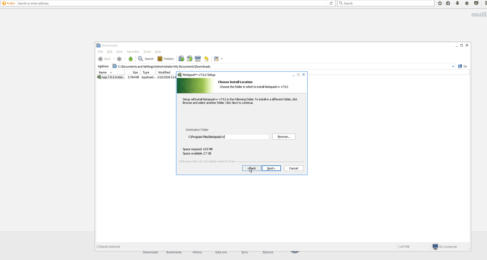Click '1 Objects Selected' status text

108,247
